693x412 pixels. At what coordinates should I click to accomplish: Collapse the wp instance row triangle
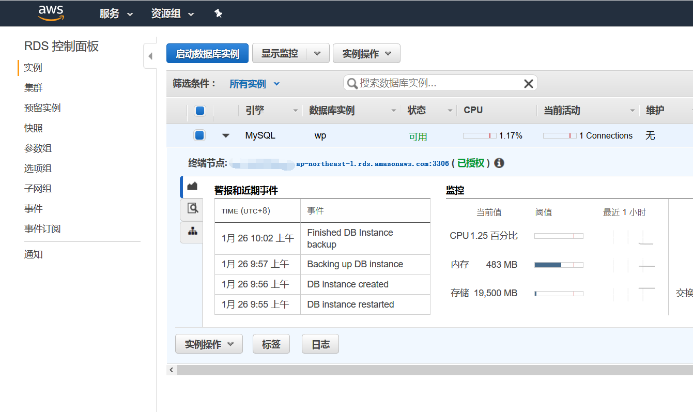(x=225, y=136)
